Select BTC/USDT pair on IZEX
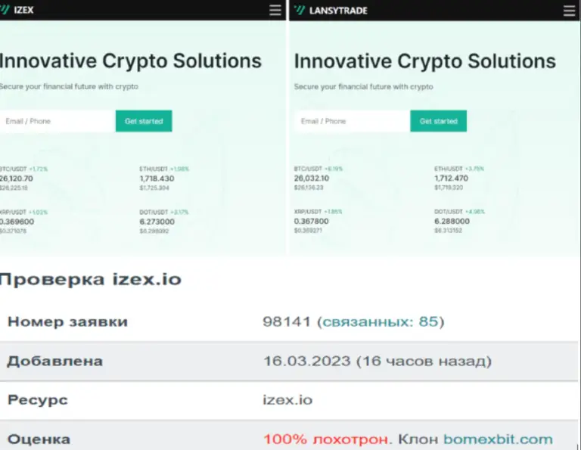Viewport: 581px width, 450px height. tap(23, 178)
